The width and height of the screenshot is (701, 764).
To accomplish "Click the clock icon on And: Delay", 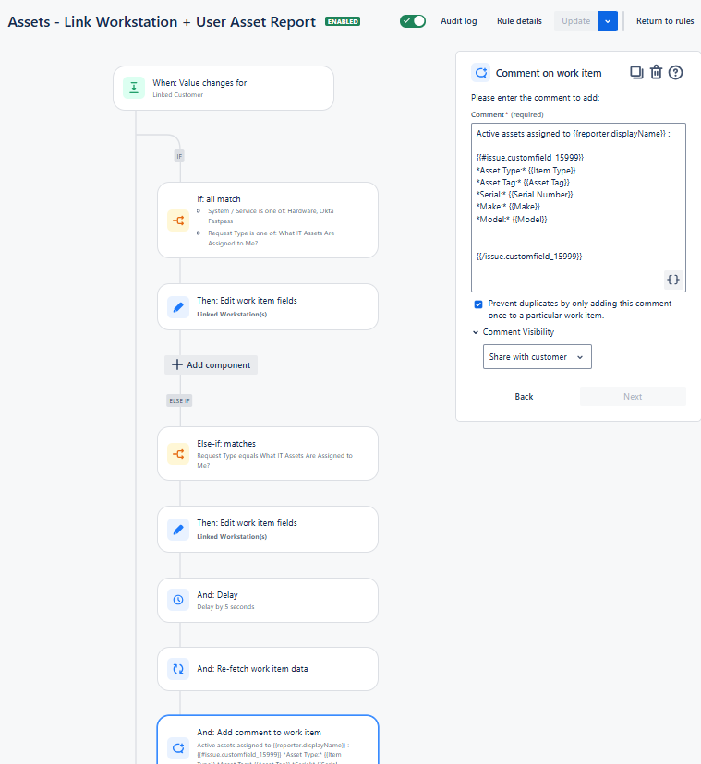I will pyautogui.click(x=177, y=600).
